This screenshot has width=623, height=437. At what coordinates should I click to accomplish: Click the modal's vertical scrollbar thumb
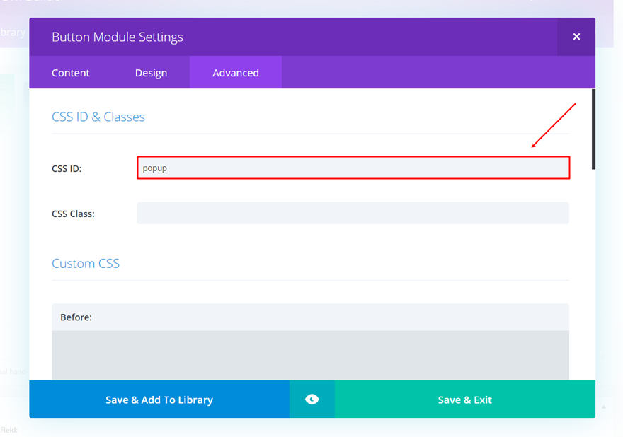click(593, 129)
